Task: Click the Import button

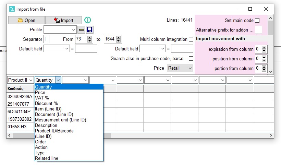Action: (64, 20)
